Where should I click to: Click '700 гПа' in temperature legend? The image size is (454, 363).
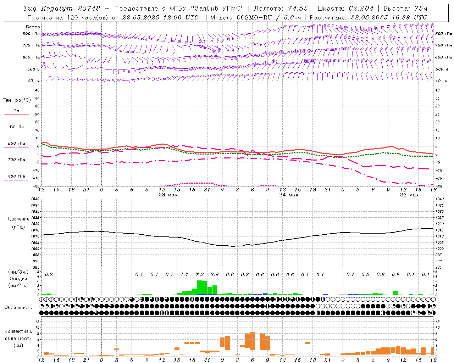pos(17,160)
